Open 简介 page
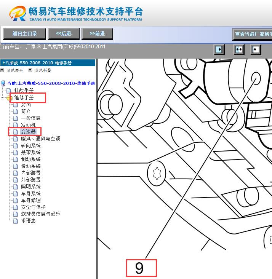Screen dimensions: 272x279 click(26, 112)
